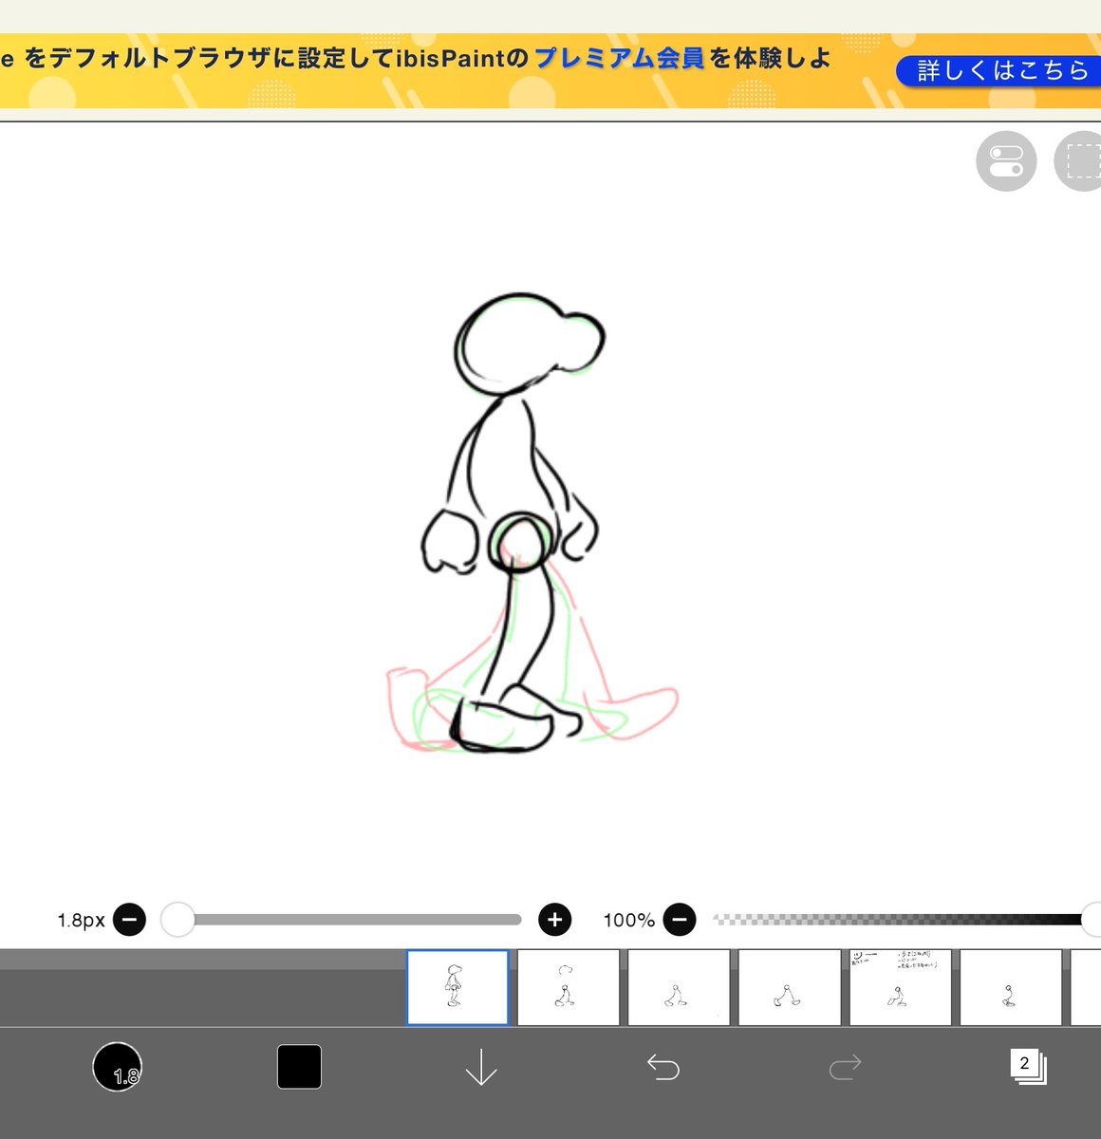Redo the undone stroke
The height and width of the screenshot is (1139, 1101).
845,1068
